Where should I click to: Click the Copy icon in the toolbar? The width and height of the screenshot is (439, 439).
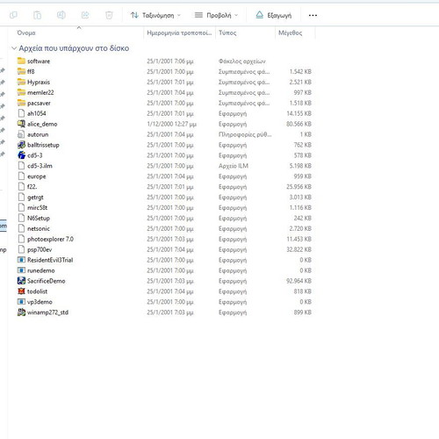click(13, 15)
